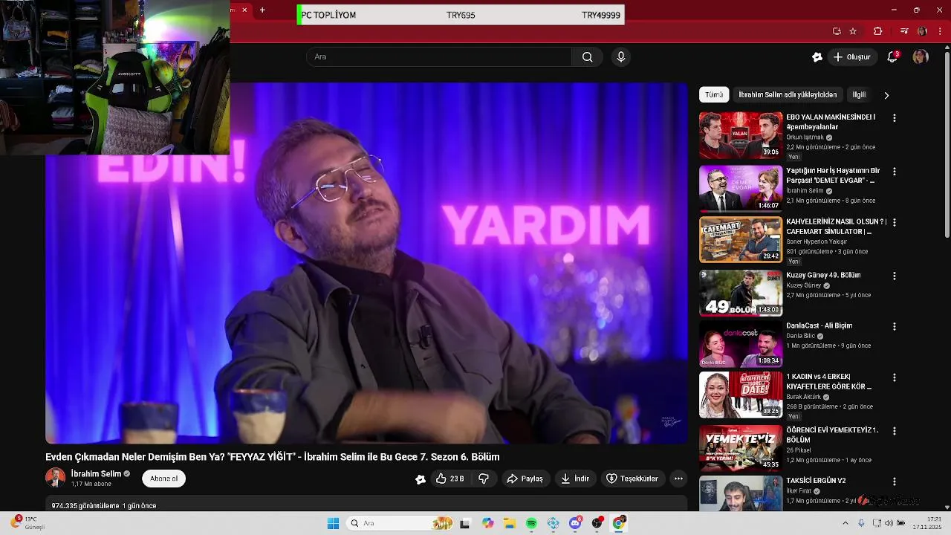Open options menu for CAFEMART SIMULATOR video

(x=895, y=222)
